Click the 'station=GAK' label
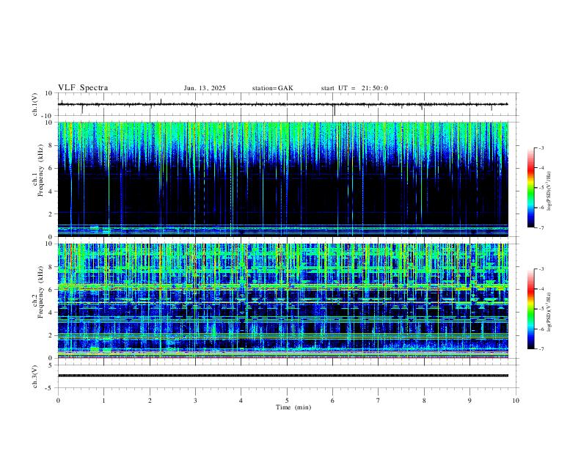 [x=273, y=88]
